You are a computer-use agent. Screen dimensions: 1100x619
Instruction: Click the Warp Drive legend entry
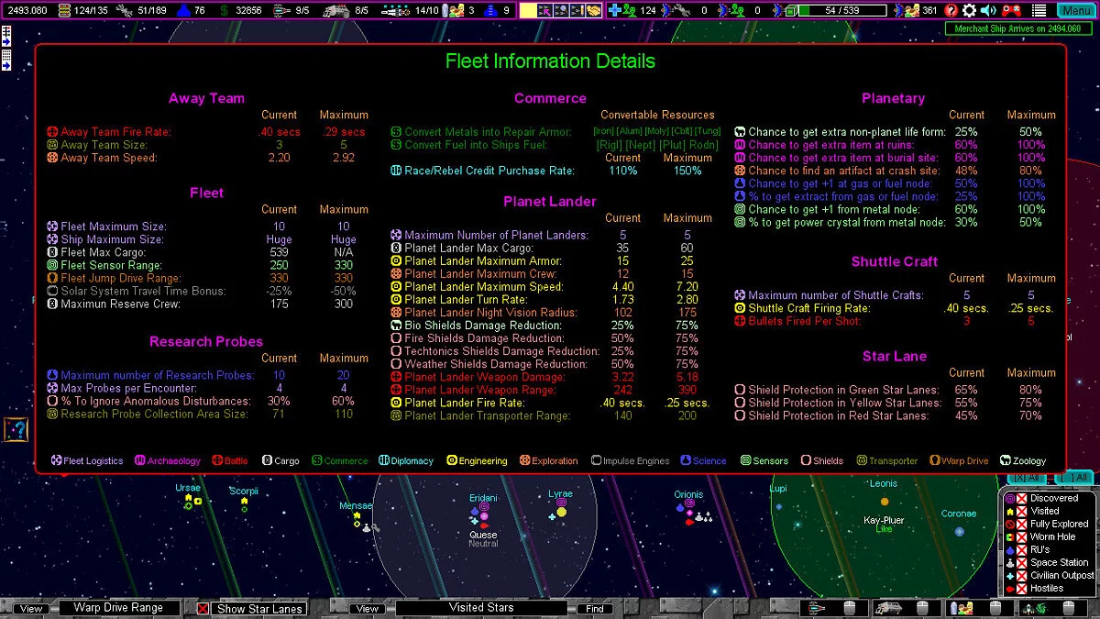pyautogui.click(x=959, y=461)
